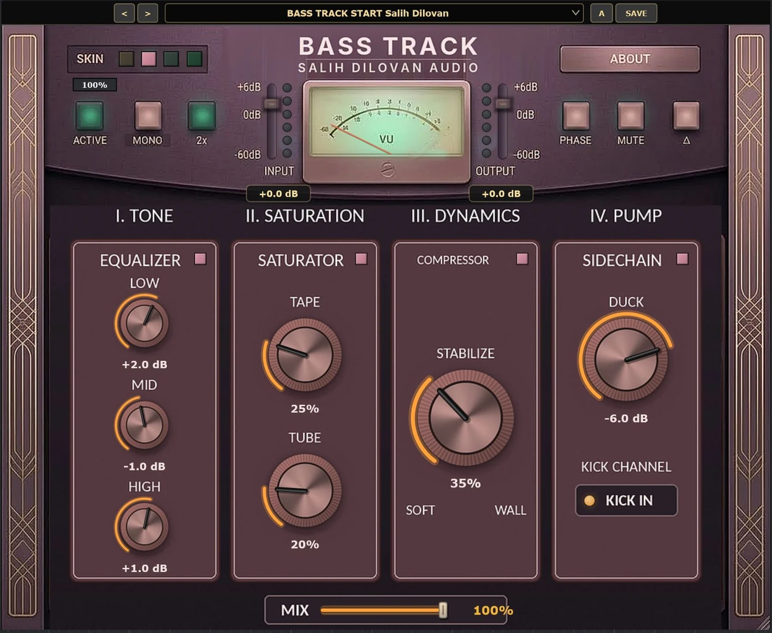Toggle the Mute button
Image resolution: width=772 pixels, height=633 pixels.
[x=630, y=116]
